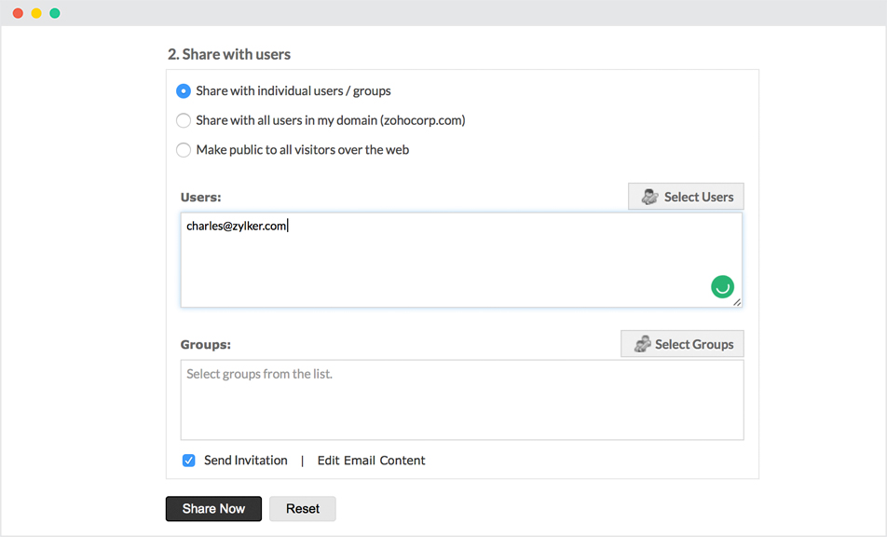Minimize window using yellow button
This screenshot has height=537, width=887.
[36, 13]
